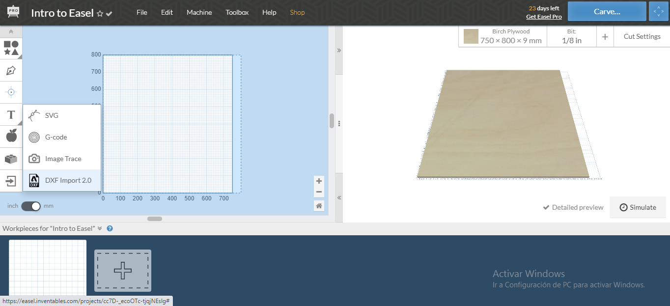Screen dimensions: 670x306
Task: Choose the Text tool
Action: tap(11, 114)
